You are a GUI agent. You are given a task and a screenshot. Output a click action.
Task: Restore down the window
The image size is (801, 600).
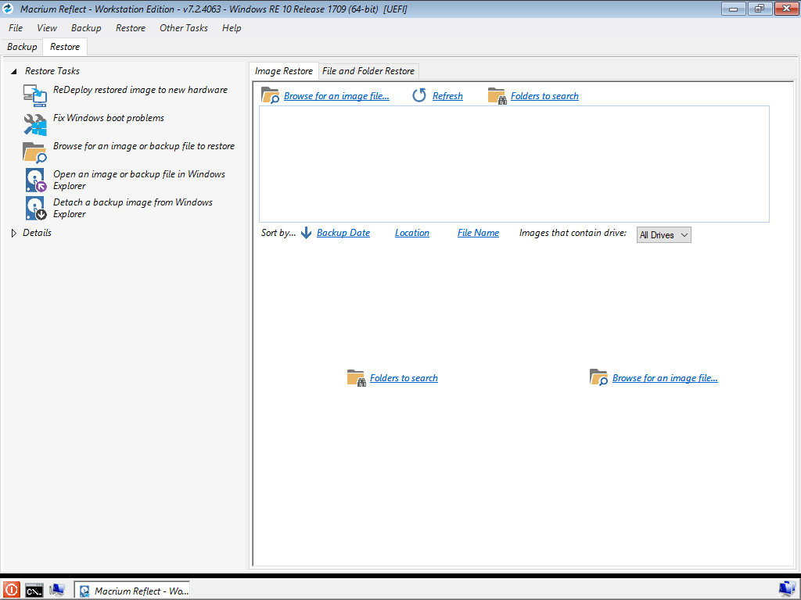(759, 9)
